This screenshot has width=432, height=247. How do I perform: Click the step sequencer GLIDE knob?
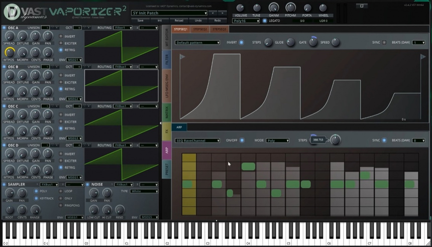(290, 42)
